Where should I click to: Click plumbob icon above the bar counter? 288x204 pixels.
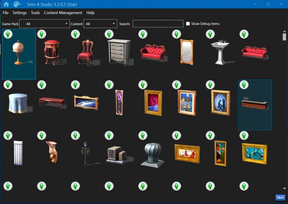244,85
